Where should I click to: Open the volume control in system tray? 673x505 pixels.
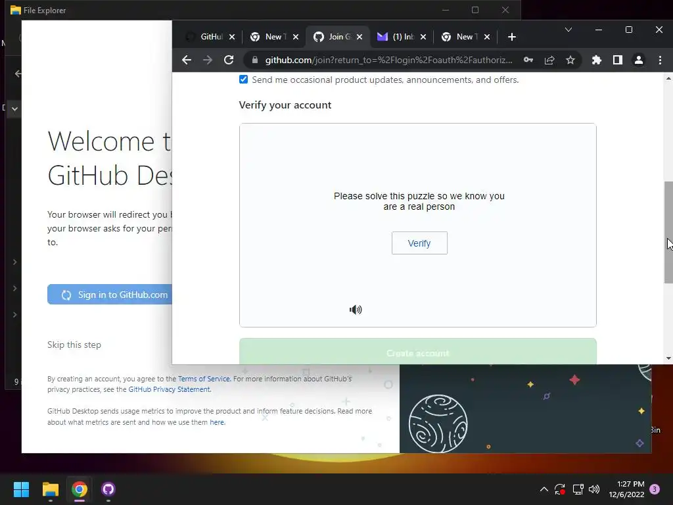point(594,489)
